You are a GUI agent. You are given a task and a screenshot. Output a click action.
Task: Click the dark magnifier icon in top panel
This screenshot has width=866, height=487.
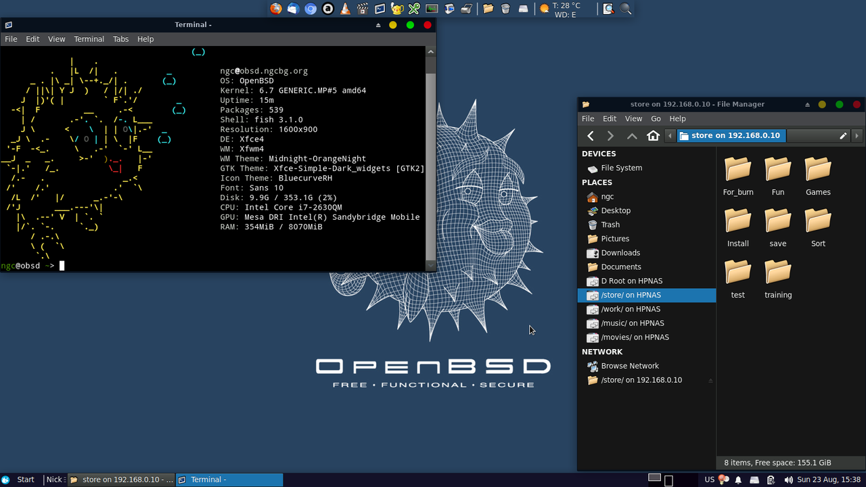[x=626, y=9]
